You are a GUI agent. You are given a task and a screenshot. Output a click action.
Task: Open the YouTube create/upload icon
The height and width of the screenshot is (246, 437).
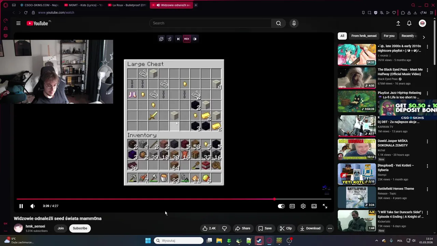point(398,23)
